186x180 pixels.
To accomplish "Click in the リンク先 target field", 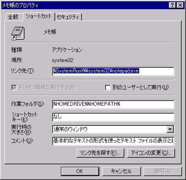I will pyautogui.click(x=113, y=71).
